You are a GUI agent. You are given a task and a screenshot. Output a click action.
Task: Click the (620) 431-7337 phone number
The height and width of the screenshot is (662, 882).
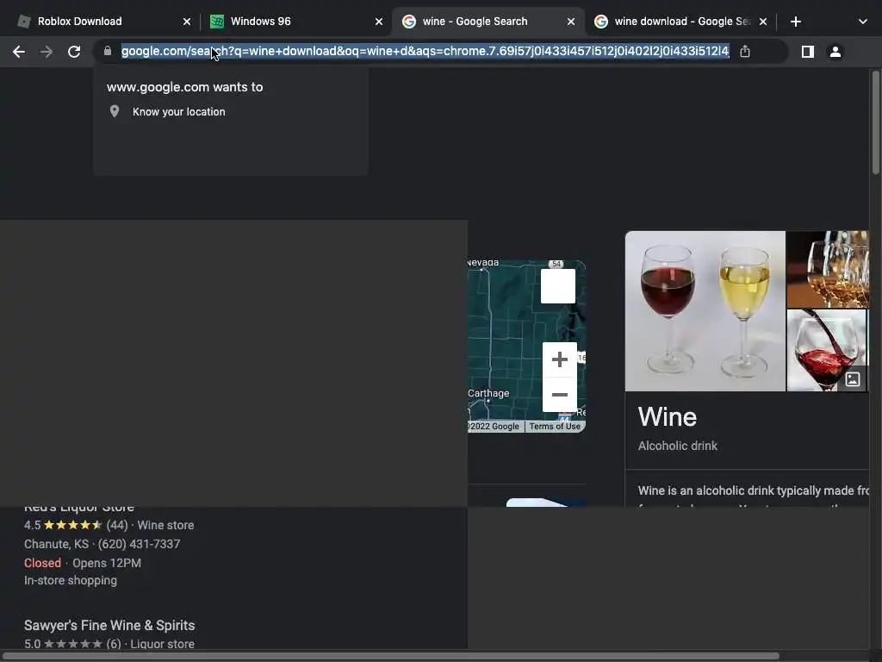(139, 544)
